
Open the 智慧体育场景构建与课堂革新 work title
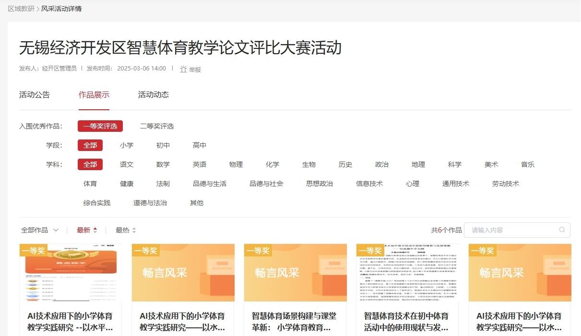click(294, 322)
